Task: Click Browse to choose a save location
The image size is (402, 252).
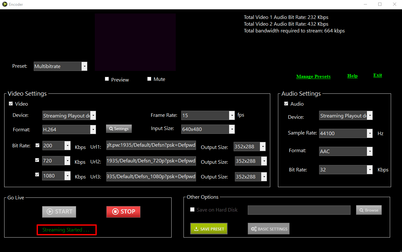Action: click(369, 210)
